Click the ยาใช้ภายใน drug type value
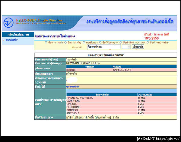This screenshot has width=181, height=142. pyautogui.click(x=71, y=74)
